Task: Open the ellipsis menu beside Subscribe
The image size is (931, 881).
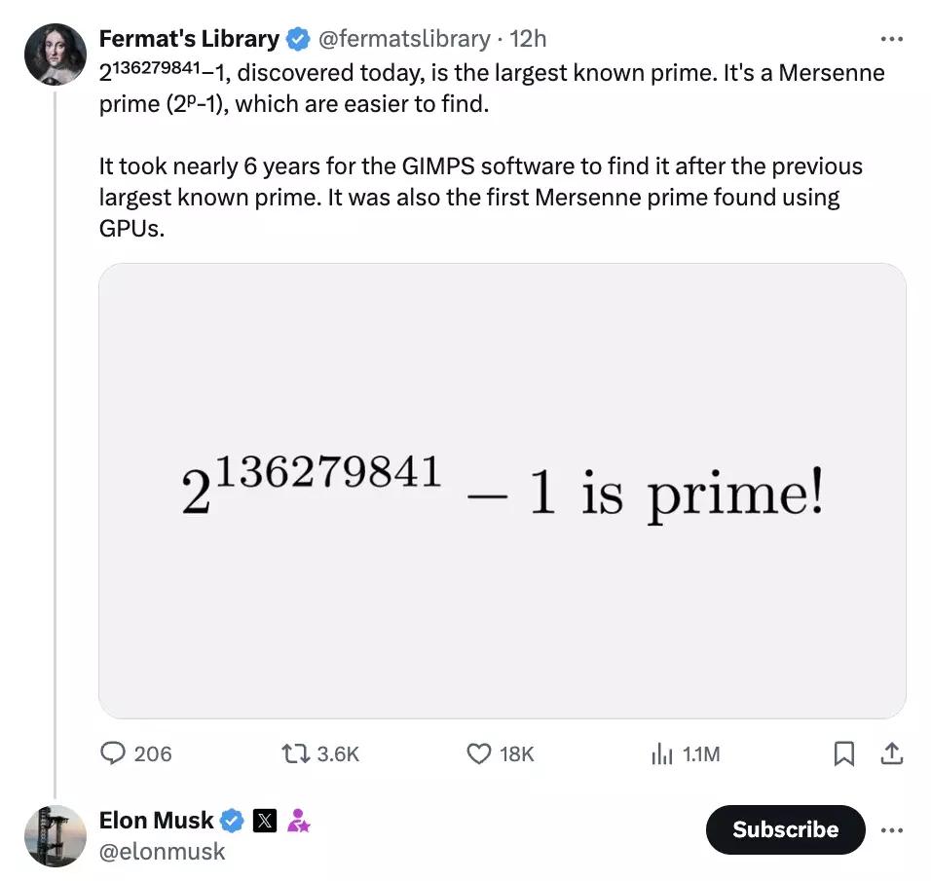Action: tap(892, 829)
